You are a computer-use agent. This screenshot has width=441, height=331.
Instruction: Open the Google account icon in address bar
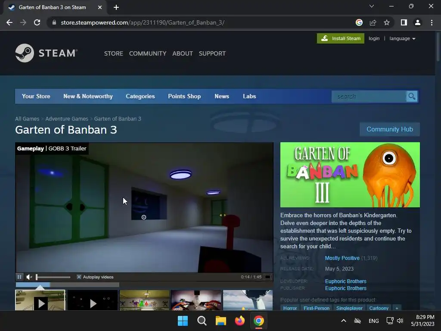click(x=359, y=22)
